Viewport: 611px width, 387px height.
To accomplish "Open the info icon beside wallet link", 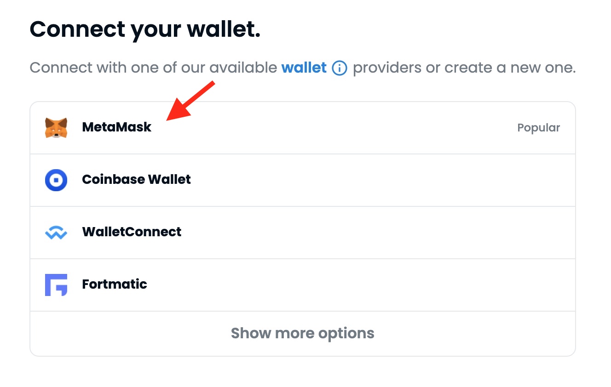I will [340, 68].
